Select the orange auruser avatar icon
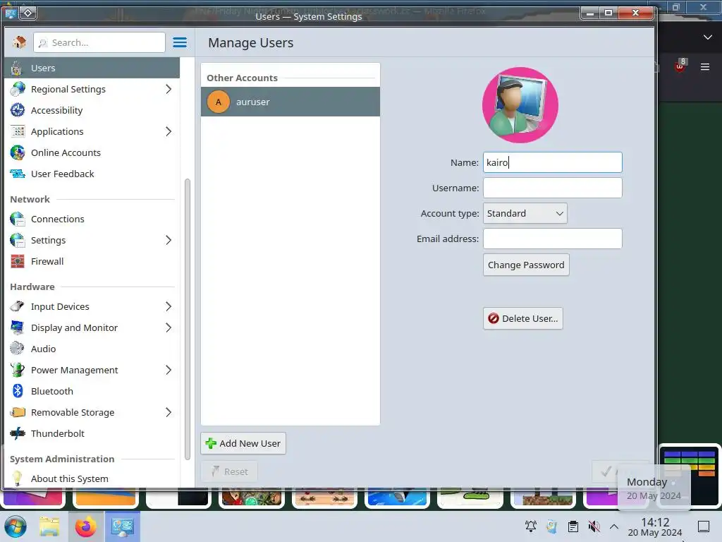 click(219, 102)
